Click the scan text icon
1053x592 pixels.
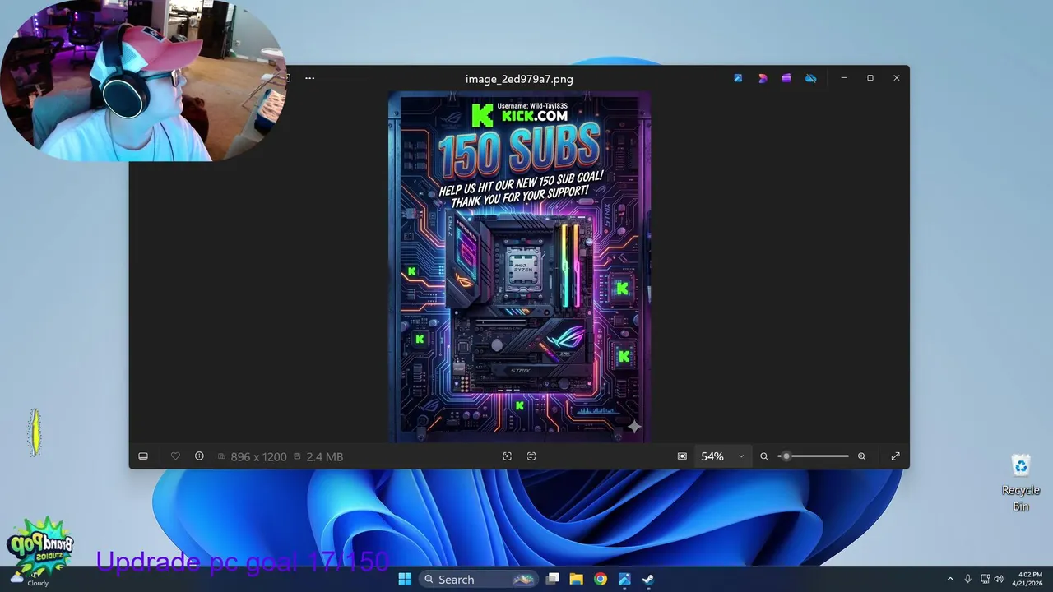531,456
